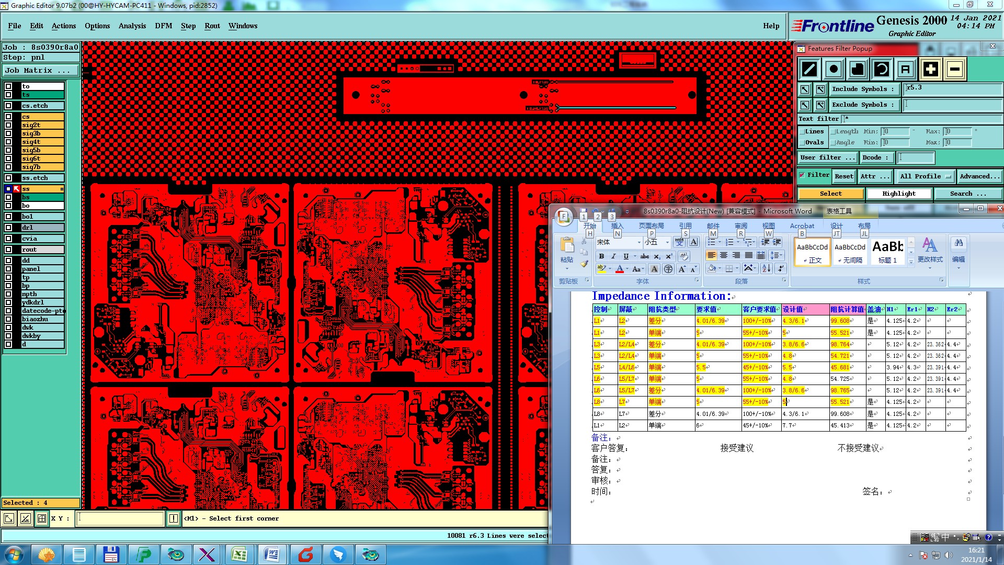Open the DFM menu
Image resolution: width=1004 pixels, height=565 pixels.
[x=163, y=26]
